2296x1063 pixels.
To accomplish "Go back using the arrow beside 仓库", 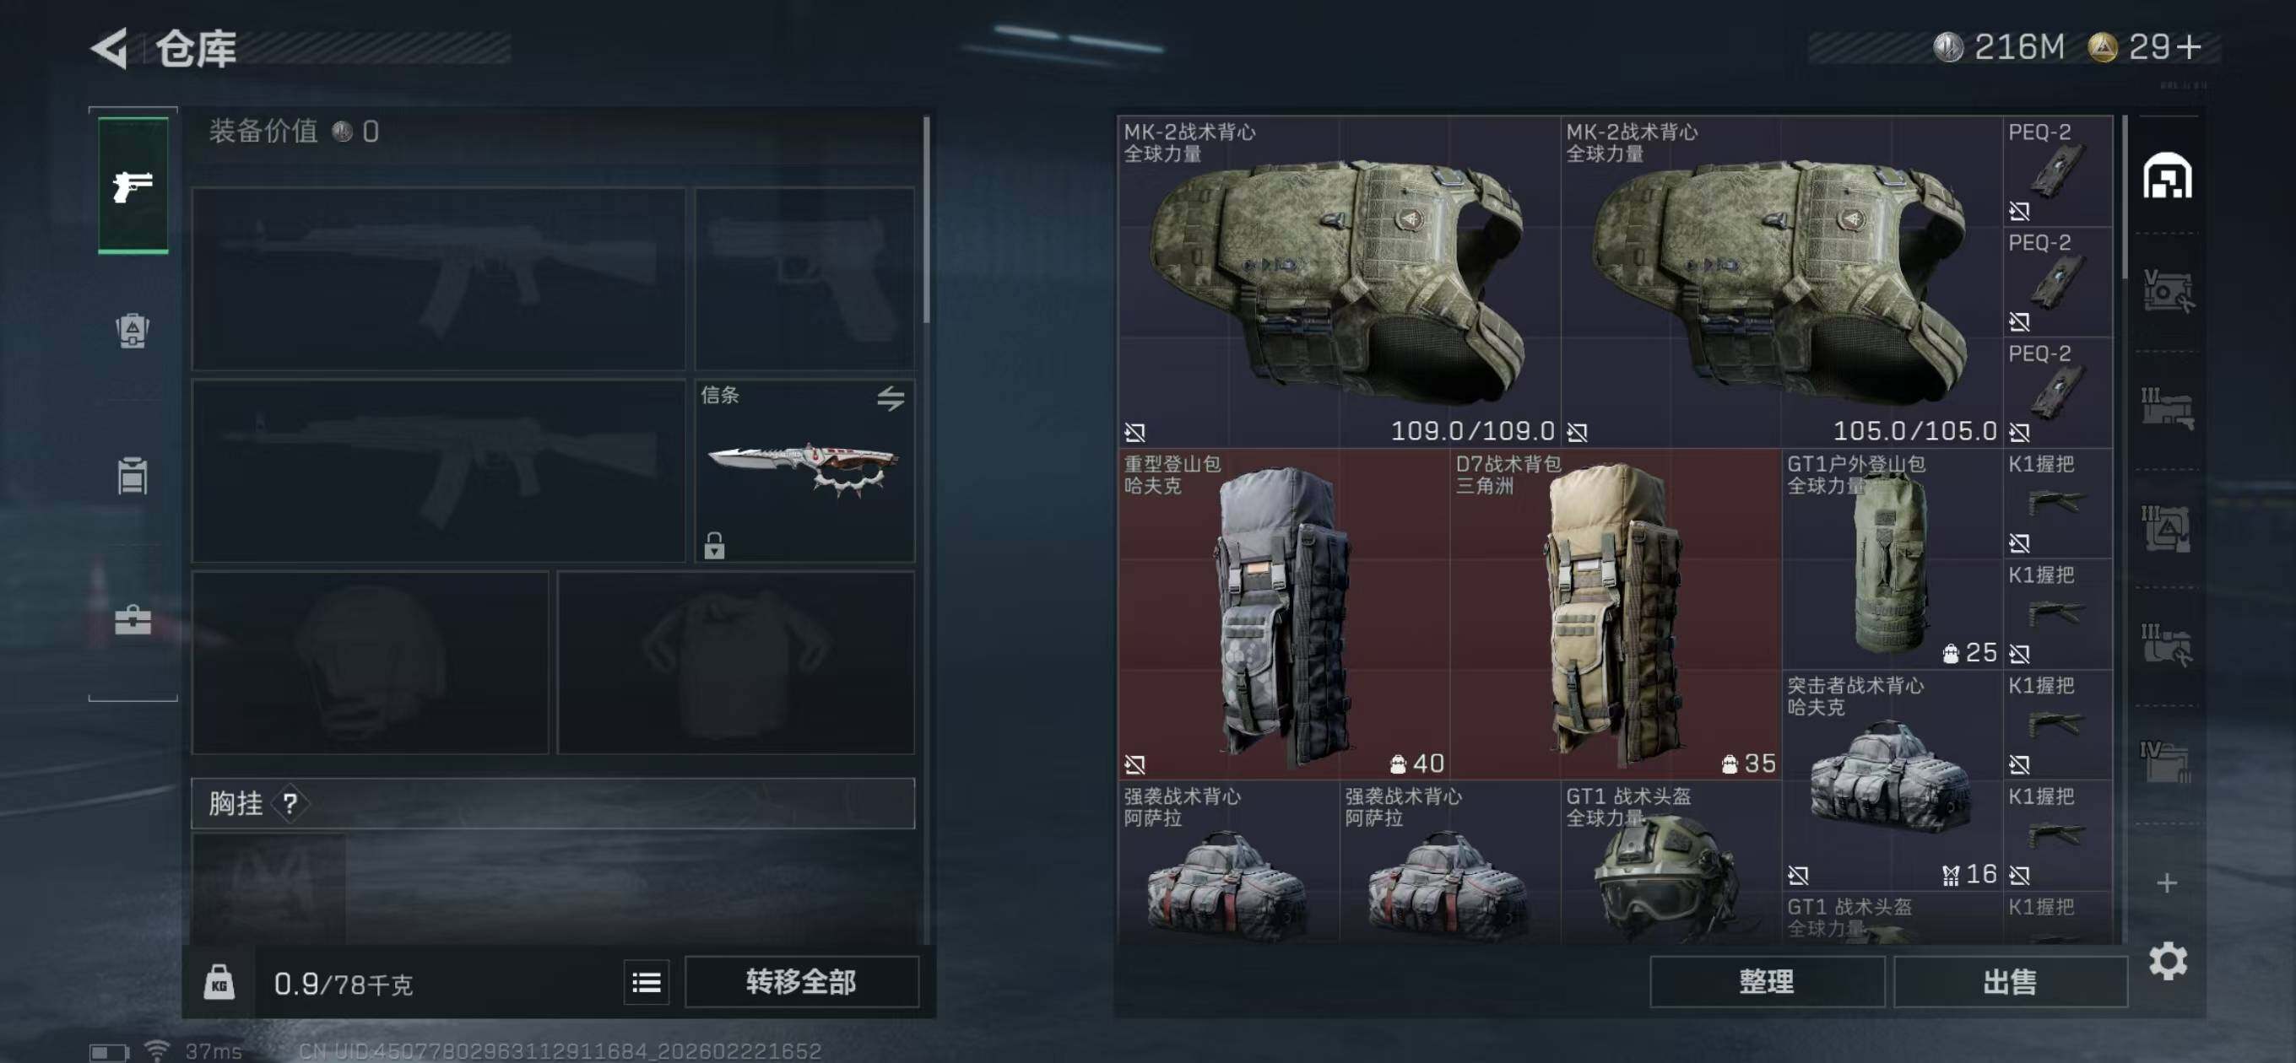I will 111,47.
